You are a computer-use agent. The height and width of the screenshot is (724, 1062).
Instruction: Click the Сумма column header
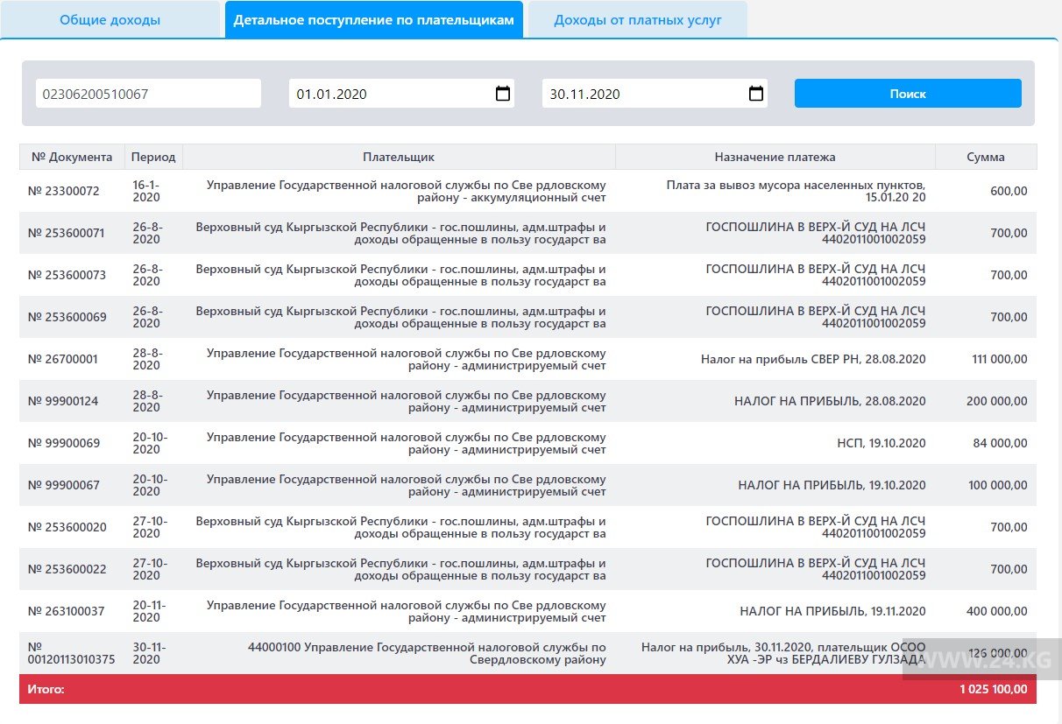point(985,157)
